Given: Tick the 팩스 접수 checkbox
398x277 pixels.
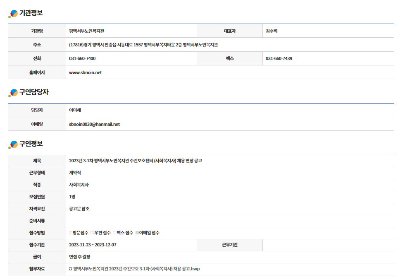Looking at the screenshot, I should [x=114, y=233].
